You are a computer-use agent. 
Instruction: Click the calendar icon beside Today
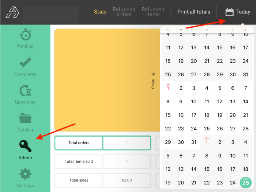tap(230, 12)
